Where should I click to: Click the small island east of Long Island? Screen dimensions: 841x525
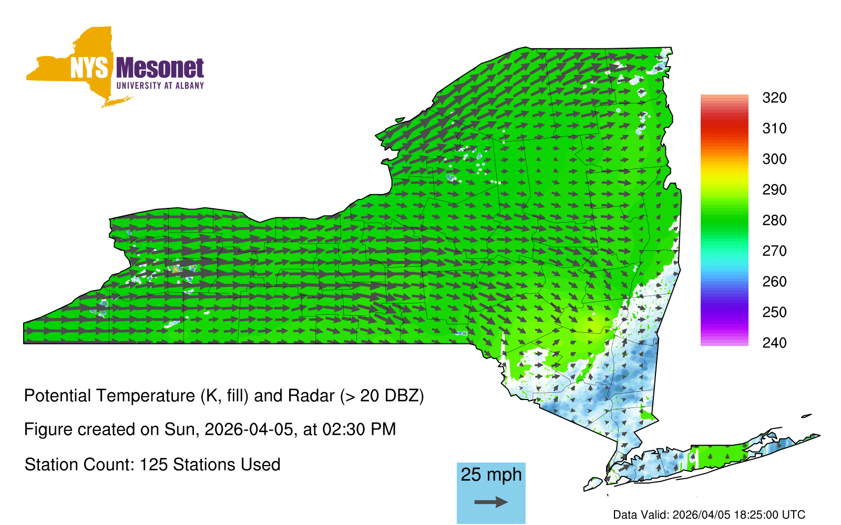806,416
